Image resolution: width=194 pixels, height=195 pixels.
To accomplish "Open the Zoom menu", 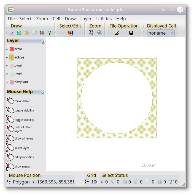I will point(42,19).
